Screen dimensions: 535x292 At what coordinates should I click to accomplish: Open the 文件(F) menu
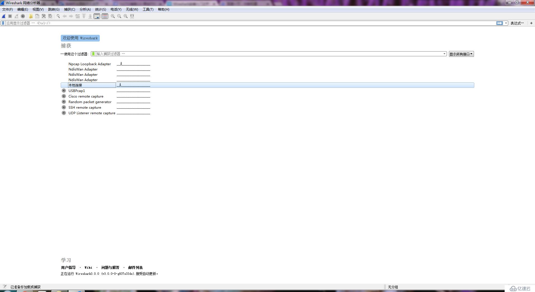point(8,9)
